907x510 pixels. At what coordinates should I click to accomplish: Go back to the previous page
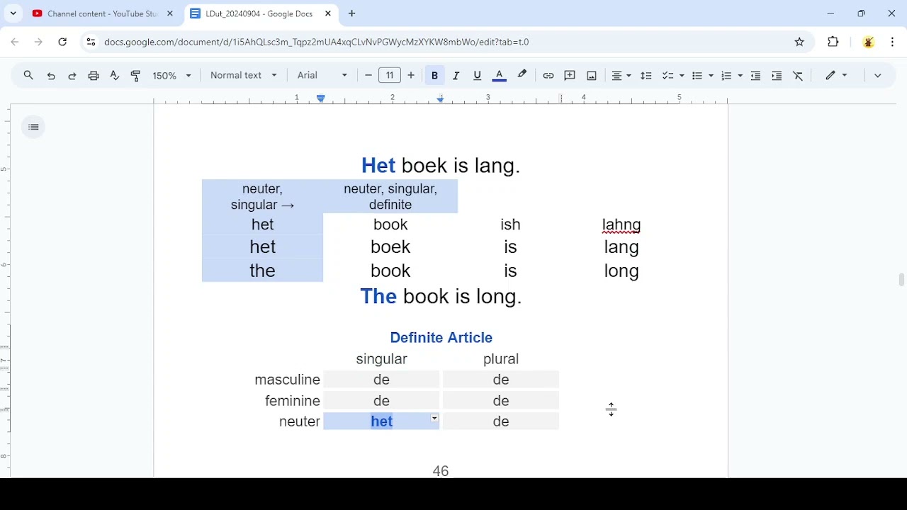[x=15, y=42]
